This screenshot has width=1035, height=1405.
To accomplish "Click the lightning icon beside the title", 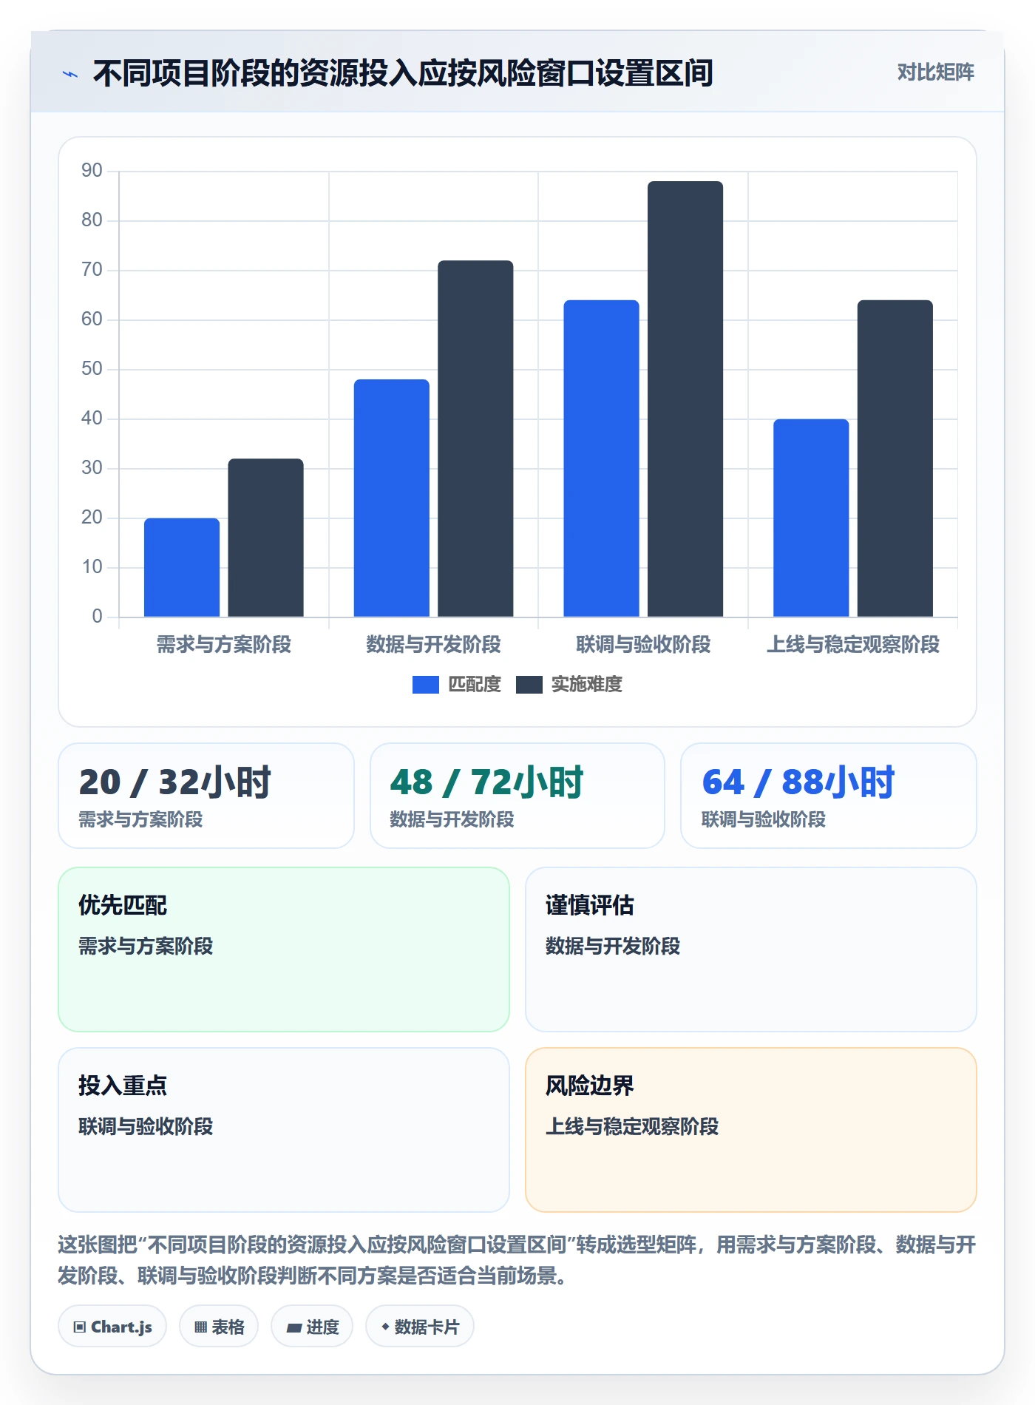I will point(70,74).
